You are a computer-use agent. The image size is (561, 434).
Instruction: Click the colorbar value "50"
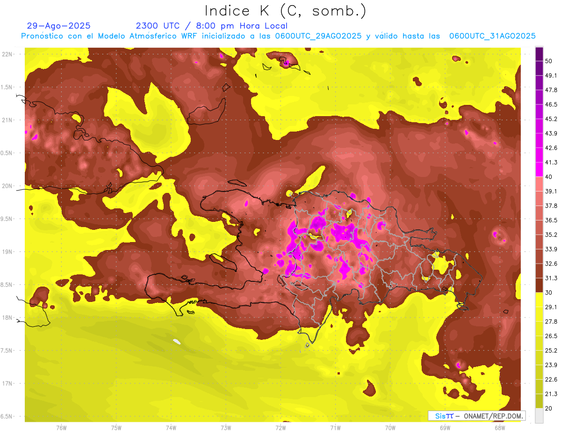point(549,61)
